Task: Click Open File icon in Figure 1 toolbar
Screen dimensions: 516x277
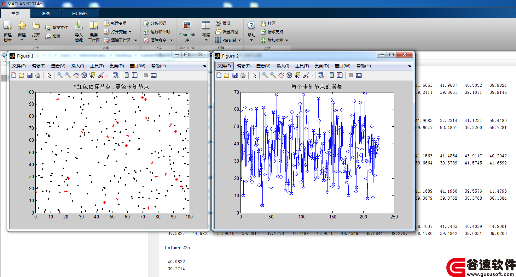Action: click(22, 75)
